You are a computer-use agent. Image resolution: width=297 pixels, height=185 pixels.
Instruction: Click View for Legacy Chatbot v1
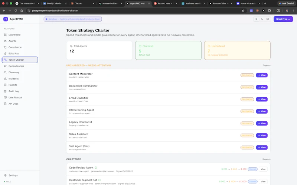[x=262, y=124]
